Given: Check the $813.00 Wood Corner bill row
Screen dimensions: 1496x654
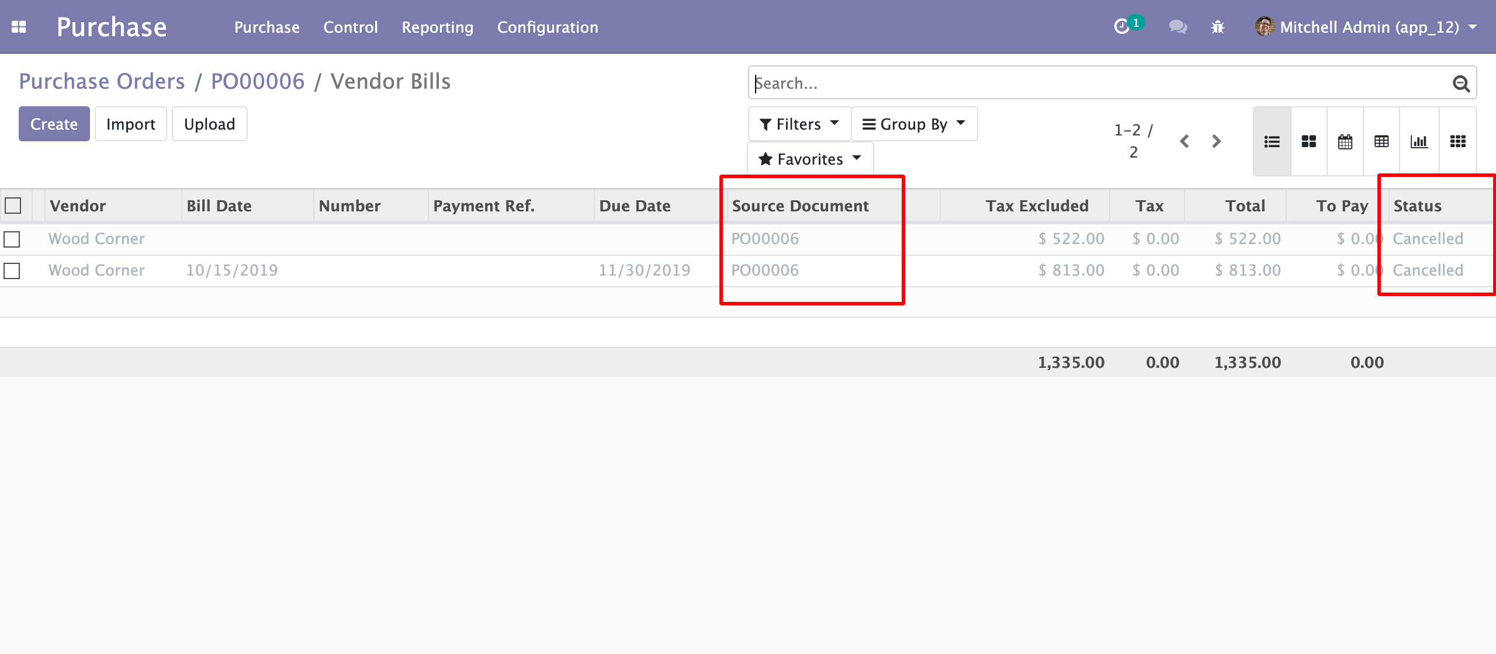Looking at the screenshot, I should [x=12, y=270].
